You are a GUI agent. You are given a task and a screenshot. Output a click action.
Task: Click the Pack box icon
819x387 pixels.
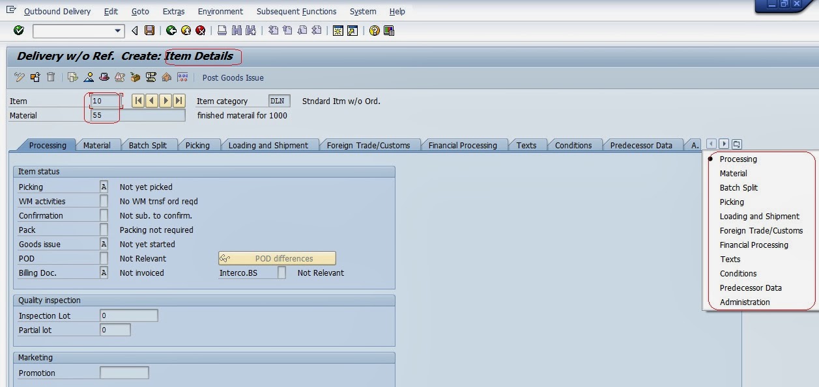pyautogui.click(x=136, y=77)
